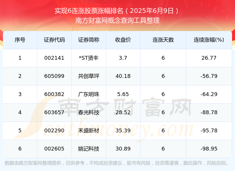The image size is (235, 171).
Task: Click the value '-64.29'
Action: (209, 94)
